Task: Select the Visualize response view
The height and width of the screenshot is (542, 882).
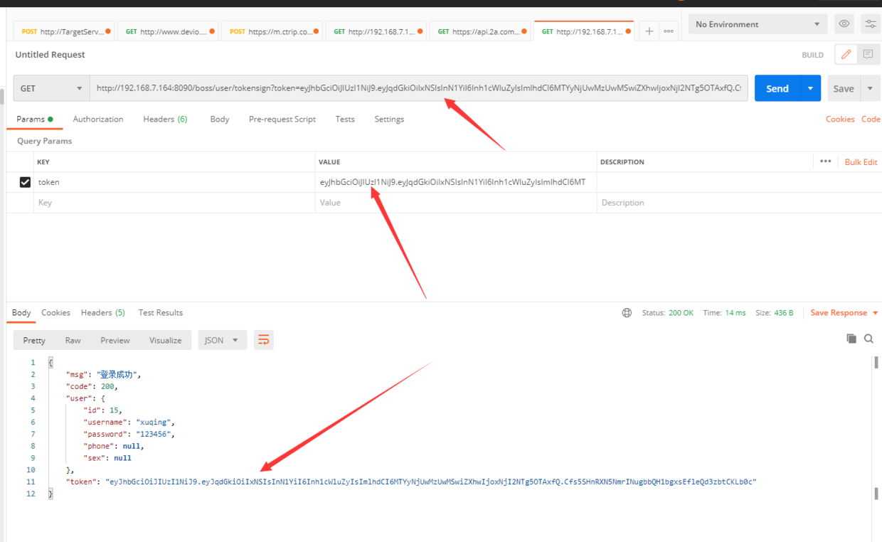Action: tap(166, 340)
